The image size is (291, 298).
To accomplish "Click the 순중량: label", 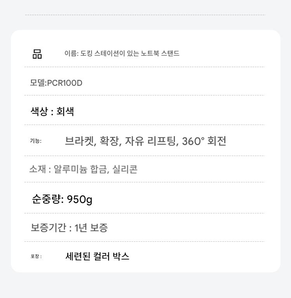I will pos(48,199).
